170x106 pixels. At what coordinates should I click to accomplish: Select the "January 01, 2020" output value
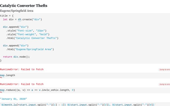point(14,99)
